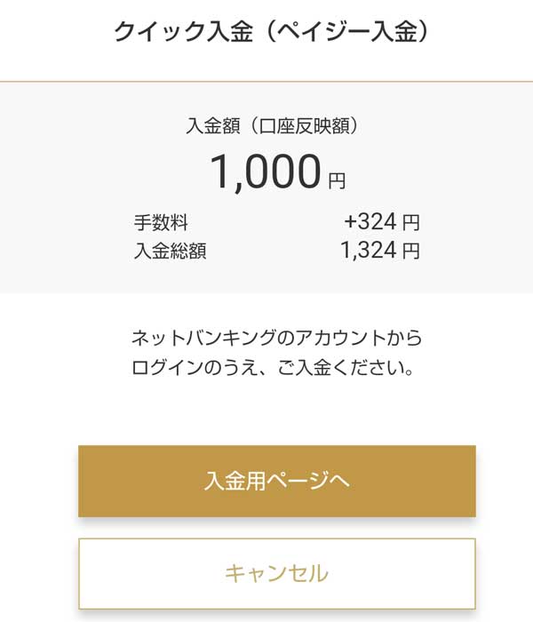Click the 円 unit after 1,324
533x622 pixels.
tap(410, 251)
